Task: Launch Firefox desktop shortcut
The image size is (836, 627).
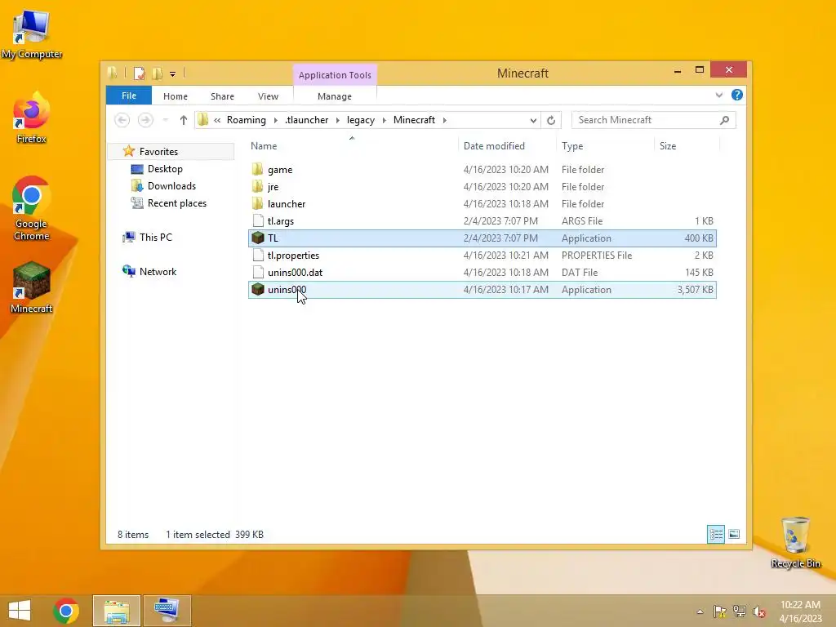Action: point(32,118)
